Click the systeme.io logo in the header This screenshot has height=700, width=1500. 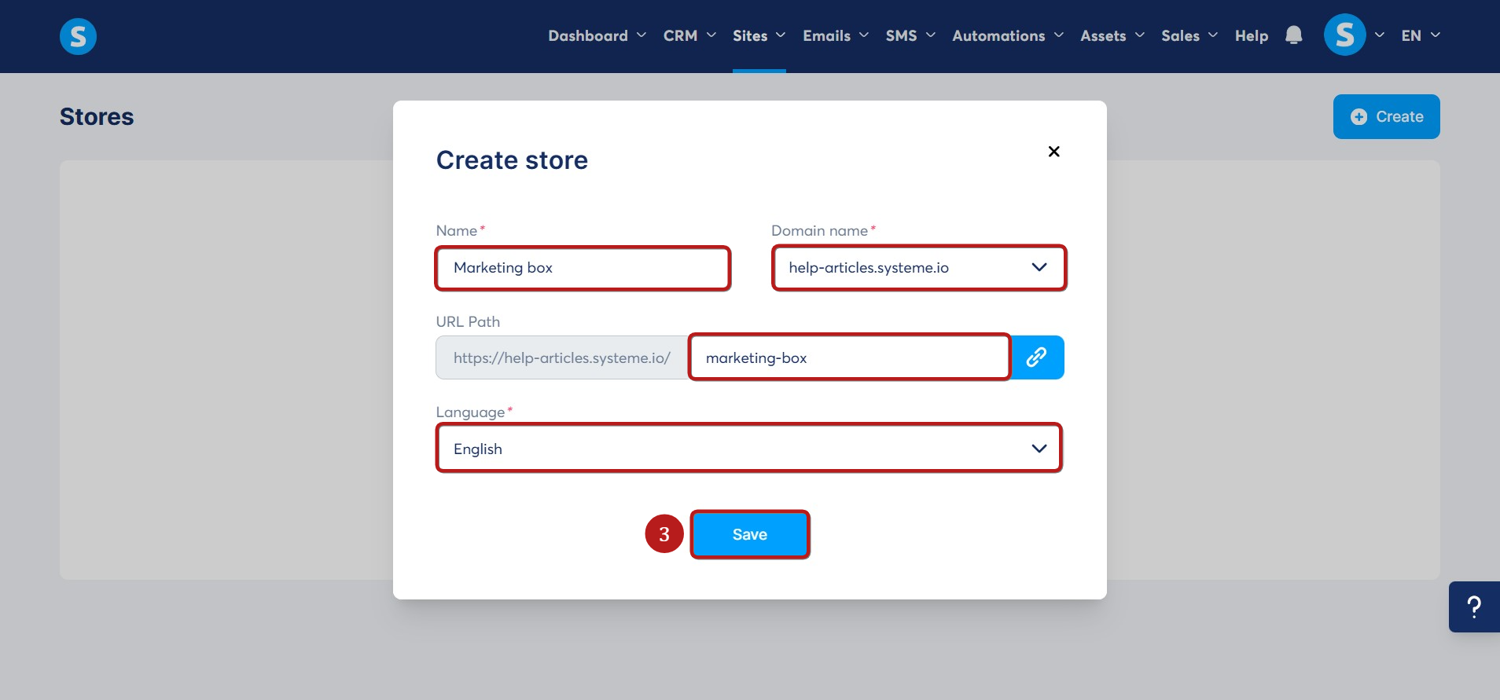tap(78, 36)
